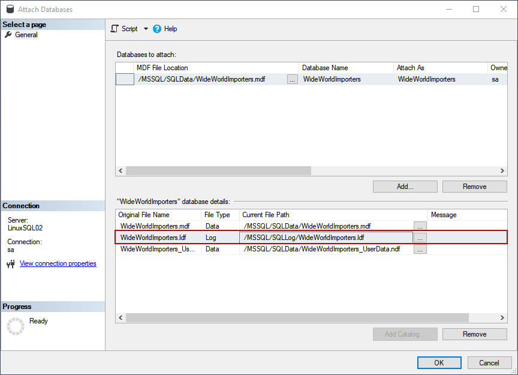Click the progress spinner icon
The height and width of the screenshot is (375, 518).
coord(16,326)
